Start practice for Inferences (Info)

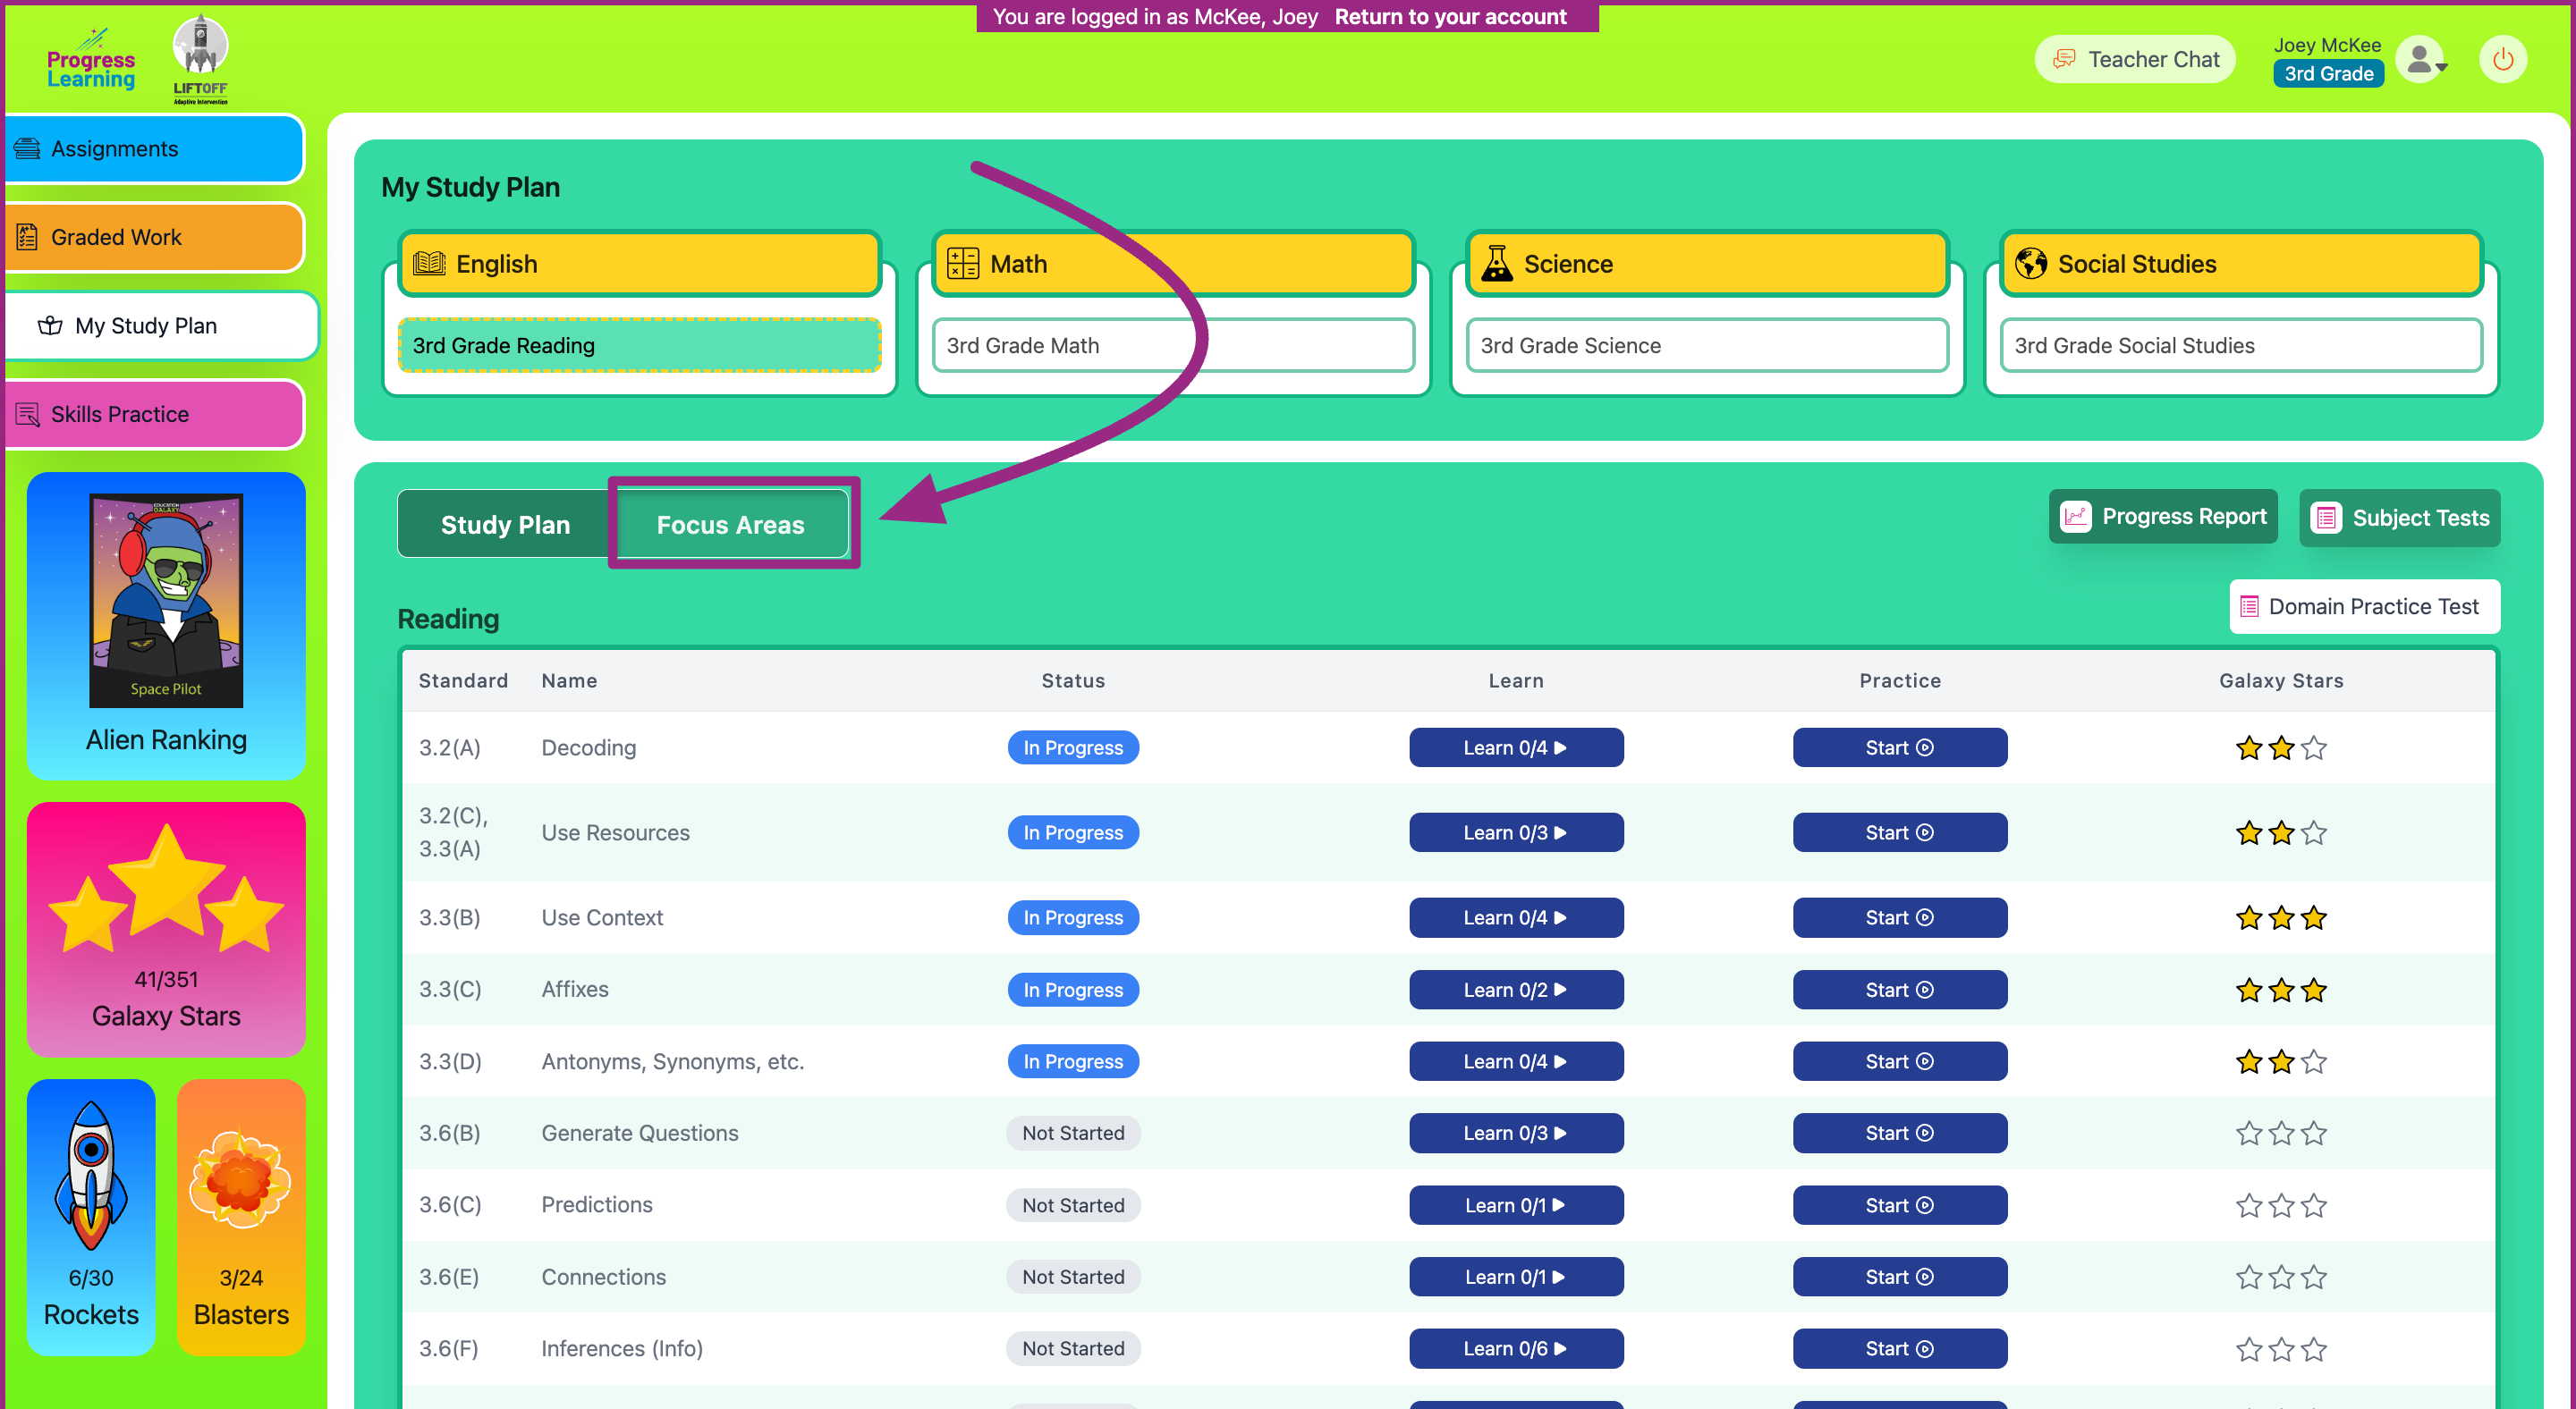click(1899, 1348)
